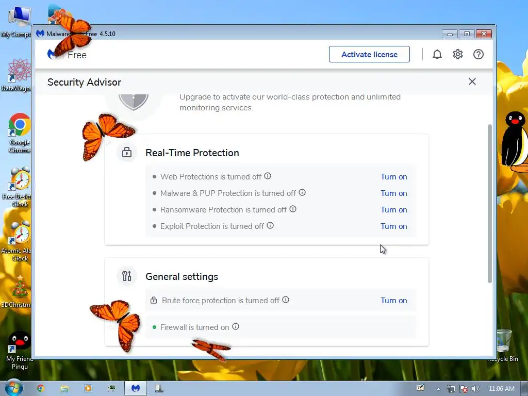The height and width of the screenshot is (396, 528).
Task: Click the taskbar clock 11:06 AM
Action: (501, 389)
